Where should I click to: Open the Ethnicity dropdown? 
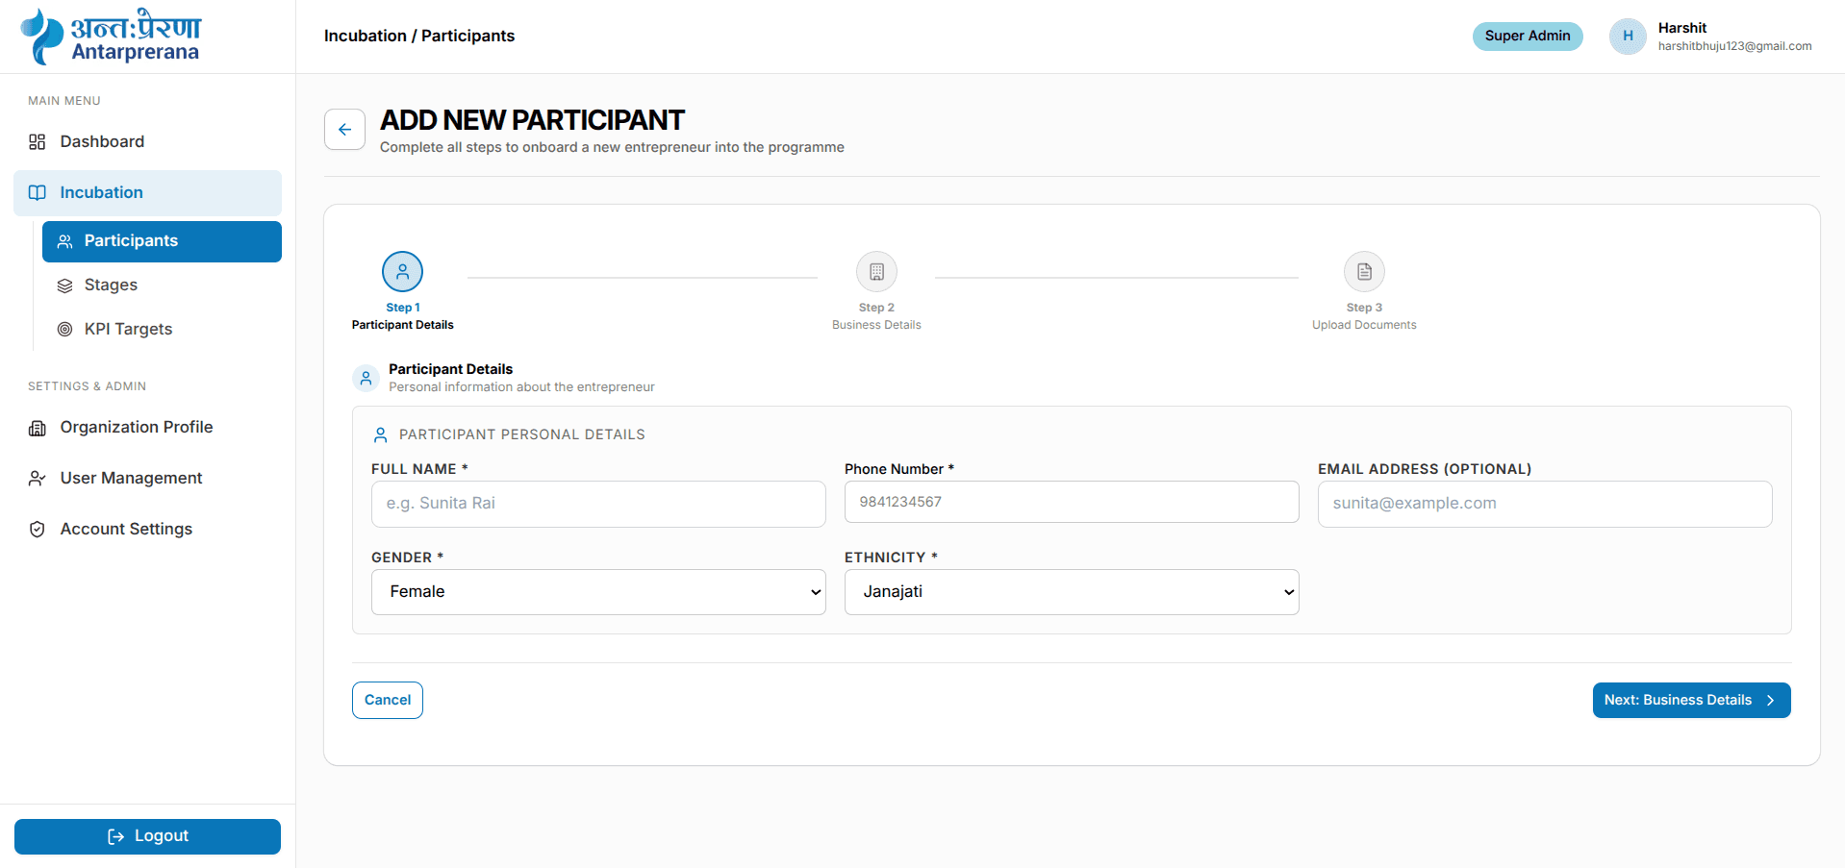click(1072, 592)
